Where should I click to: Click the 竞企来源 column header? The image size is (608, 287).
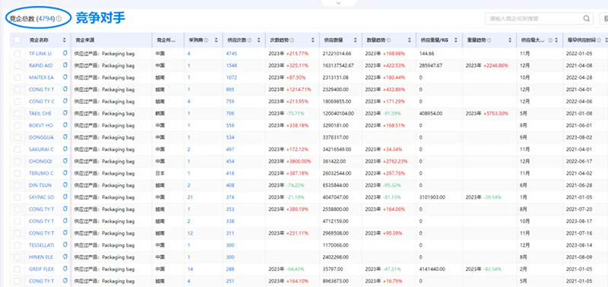pyautogui.click(x=85, y=40)
